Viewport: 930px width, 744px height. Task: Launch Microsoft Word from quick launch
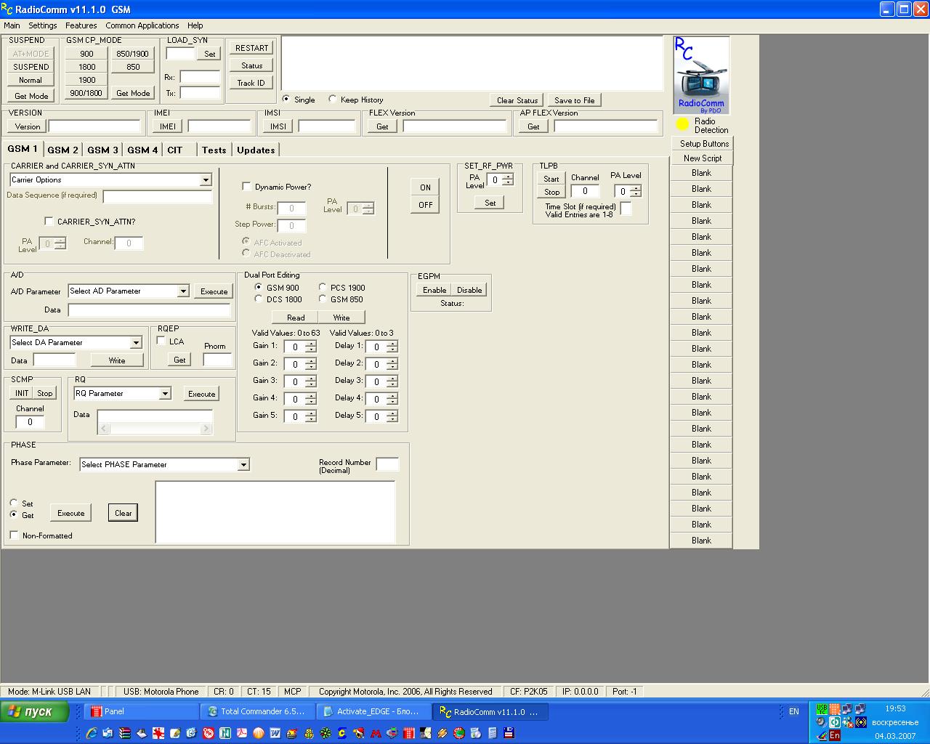point(275,733)
